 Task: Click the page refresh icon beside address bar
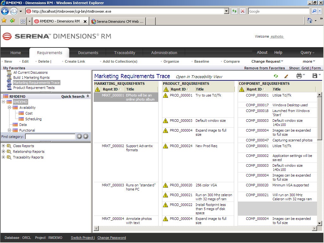[234, 11]
